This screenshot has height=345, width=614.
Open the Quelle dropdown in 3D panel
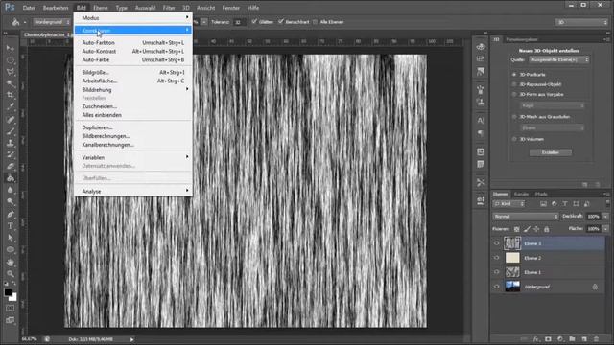coord(559,59)
